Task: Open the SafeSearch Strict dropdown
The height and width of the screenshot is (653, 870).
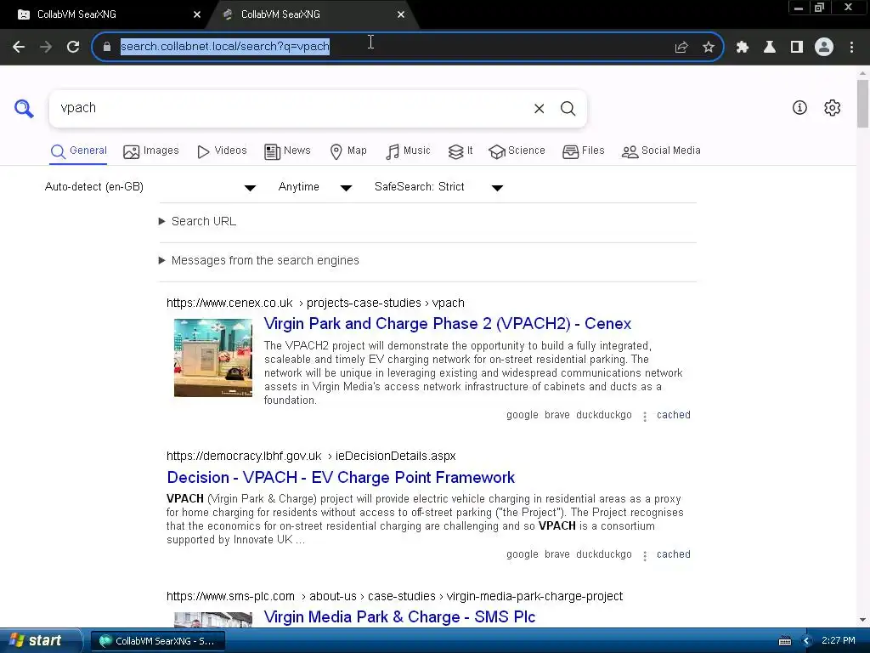Action: pyautogui.click(x=439, y=187)
